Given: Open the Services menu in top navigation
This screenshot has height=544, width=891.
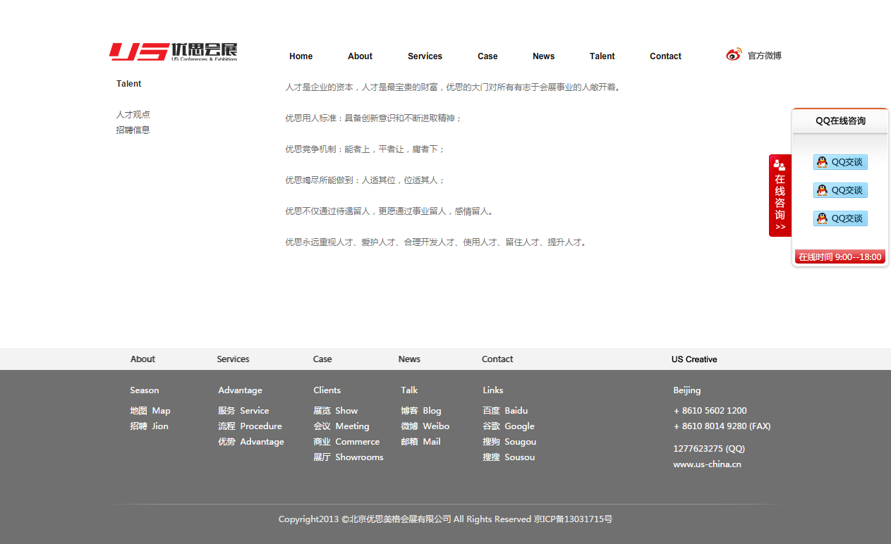Looking at the screenshot, I should point(425,56).
